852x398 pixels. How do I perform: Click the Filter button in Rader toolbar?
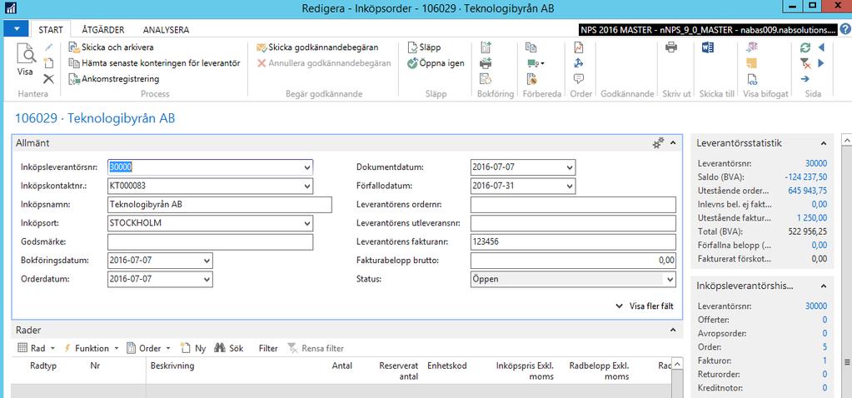(x=268, y=349)
